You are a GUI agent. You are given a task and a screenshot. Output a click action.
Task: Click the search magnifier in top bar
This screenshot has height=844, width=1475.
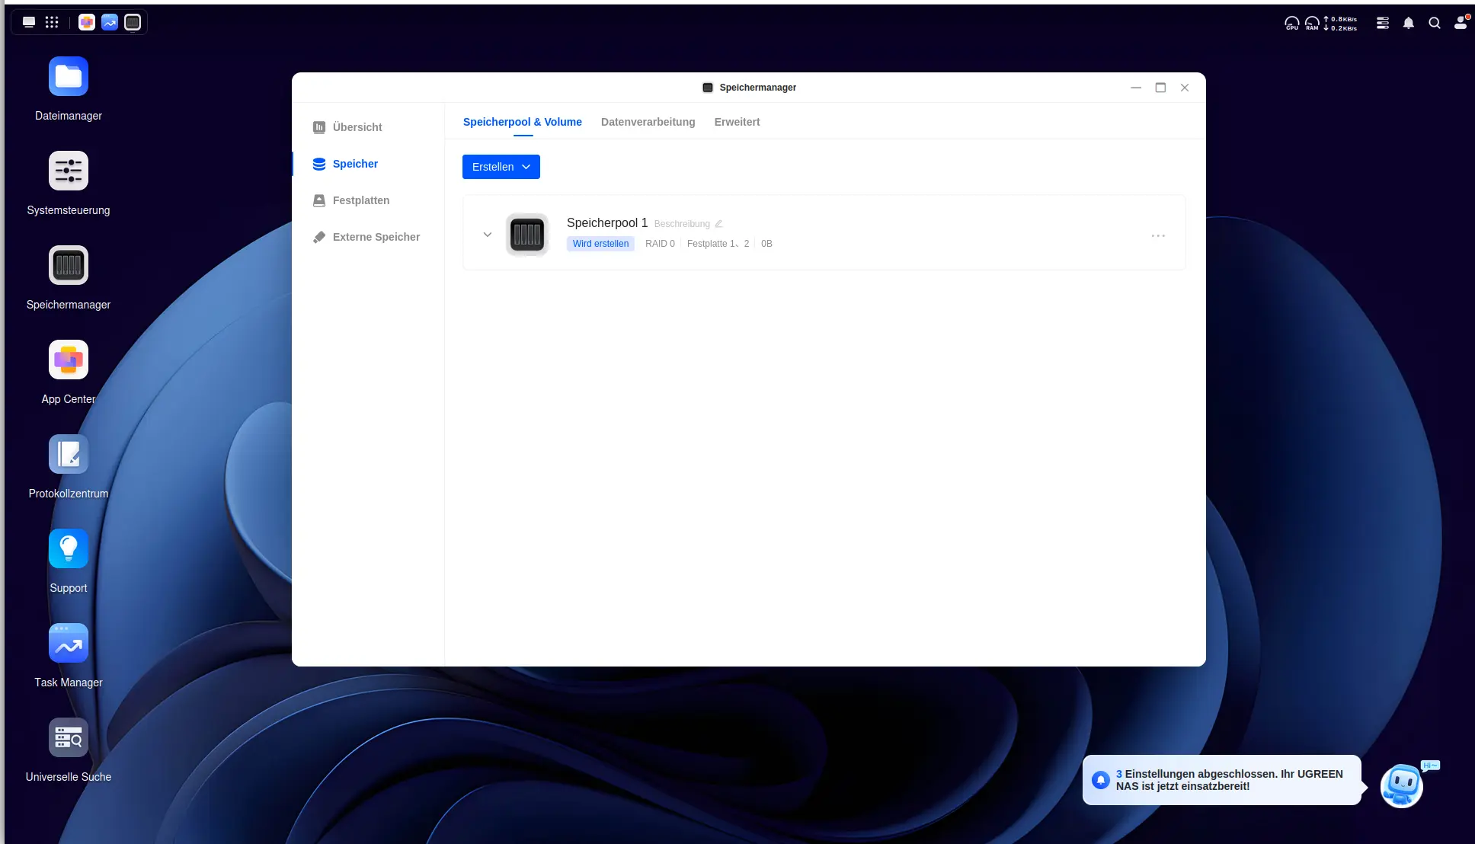(1435, 23)
